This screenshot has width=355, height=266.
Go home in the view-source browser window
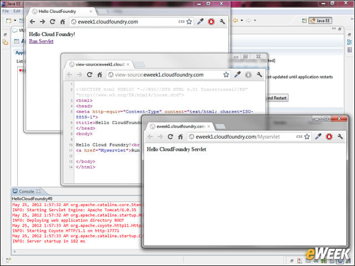(x=100, y=75)
